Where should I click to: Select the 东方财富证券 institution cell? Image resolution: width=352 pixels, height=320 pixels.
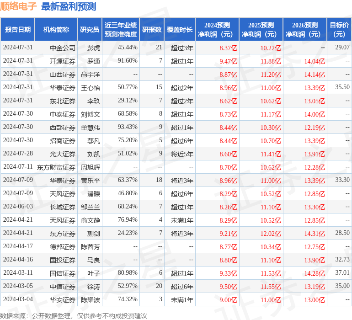[56, 167]
